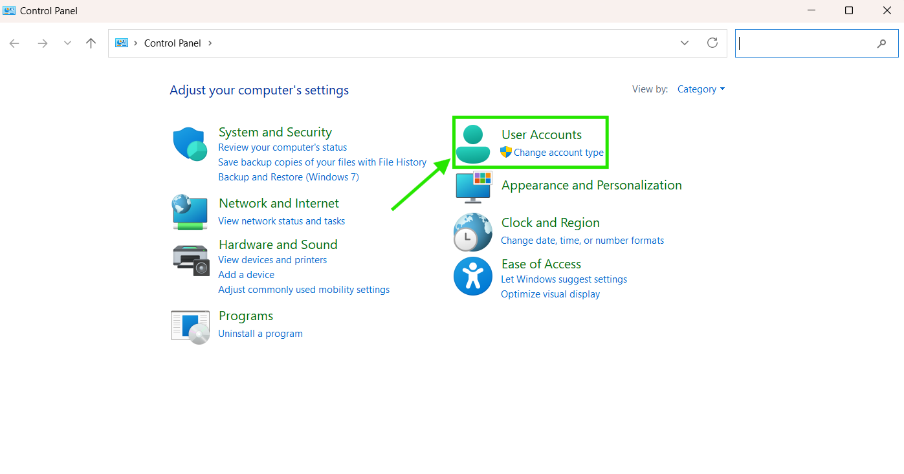
Task: Open Backup and Restore (Windows 7)
Action: (289, 177)
